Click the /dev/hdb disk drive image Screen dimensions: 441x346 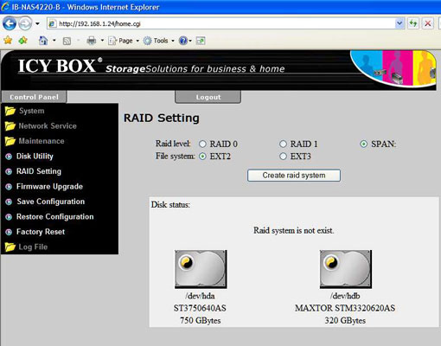[346, 269]
